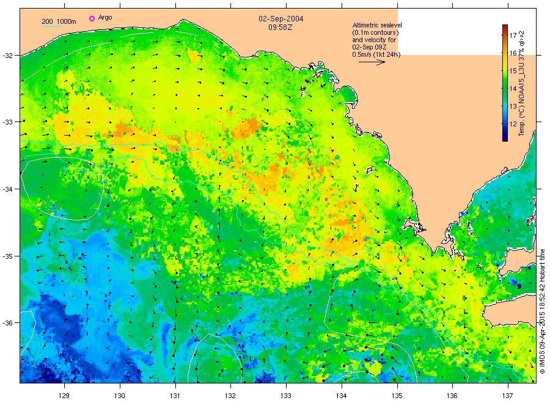
Task: Click the '12' colorbar tick label
Action: click(x=513, y=124)
